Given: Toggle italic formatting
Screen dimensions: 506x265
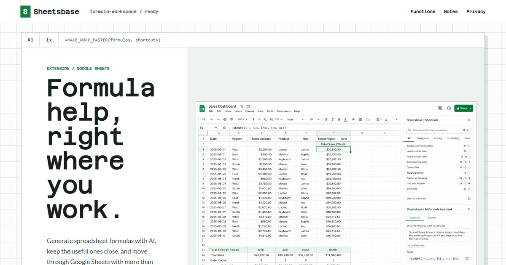Looking at the screenshot, I should [333, 119].
